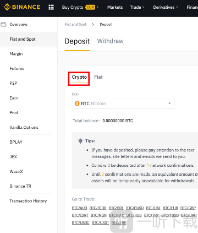Viewport: 198px width, 233px height.
Task: Click the Binance logo
Action: click(x=22, y=7)
